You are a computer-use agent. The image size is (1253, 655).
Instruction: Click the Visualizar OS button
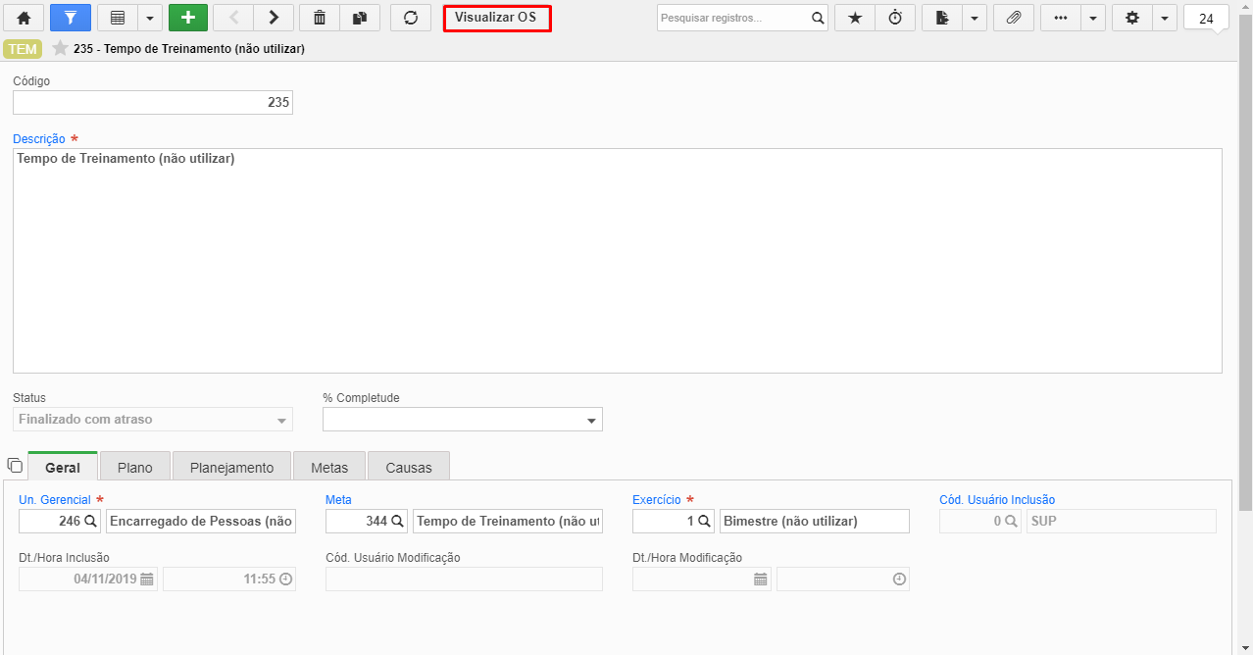(497, 18)
